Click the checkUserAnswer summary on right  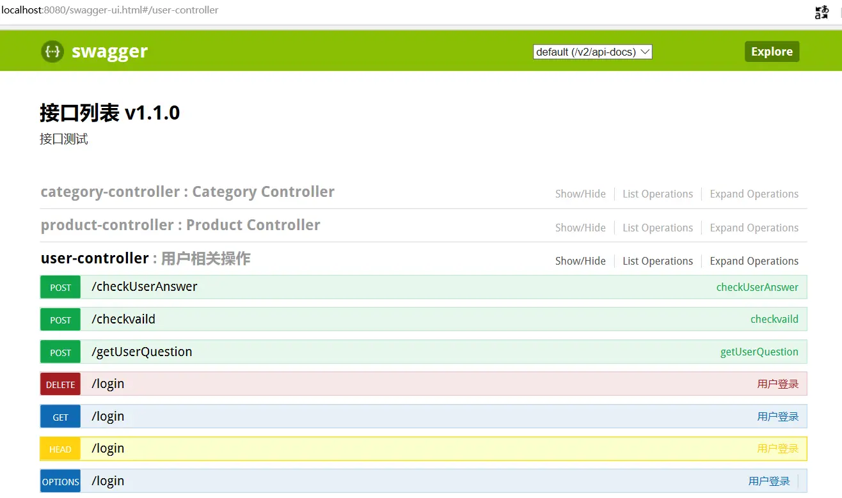click(758, 287)
